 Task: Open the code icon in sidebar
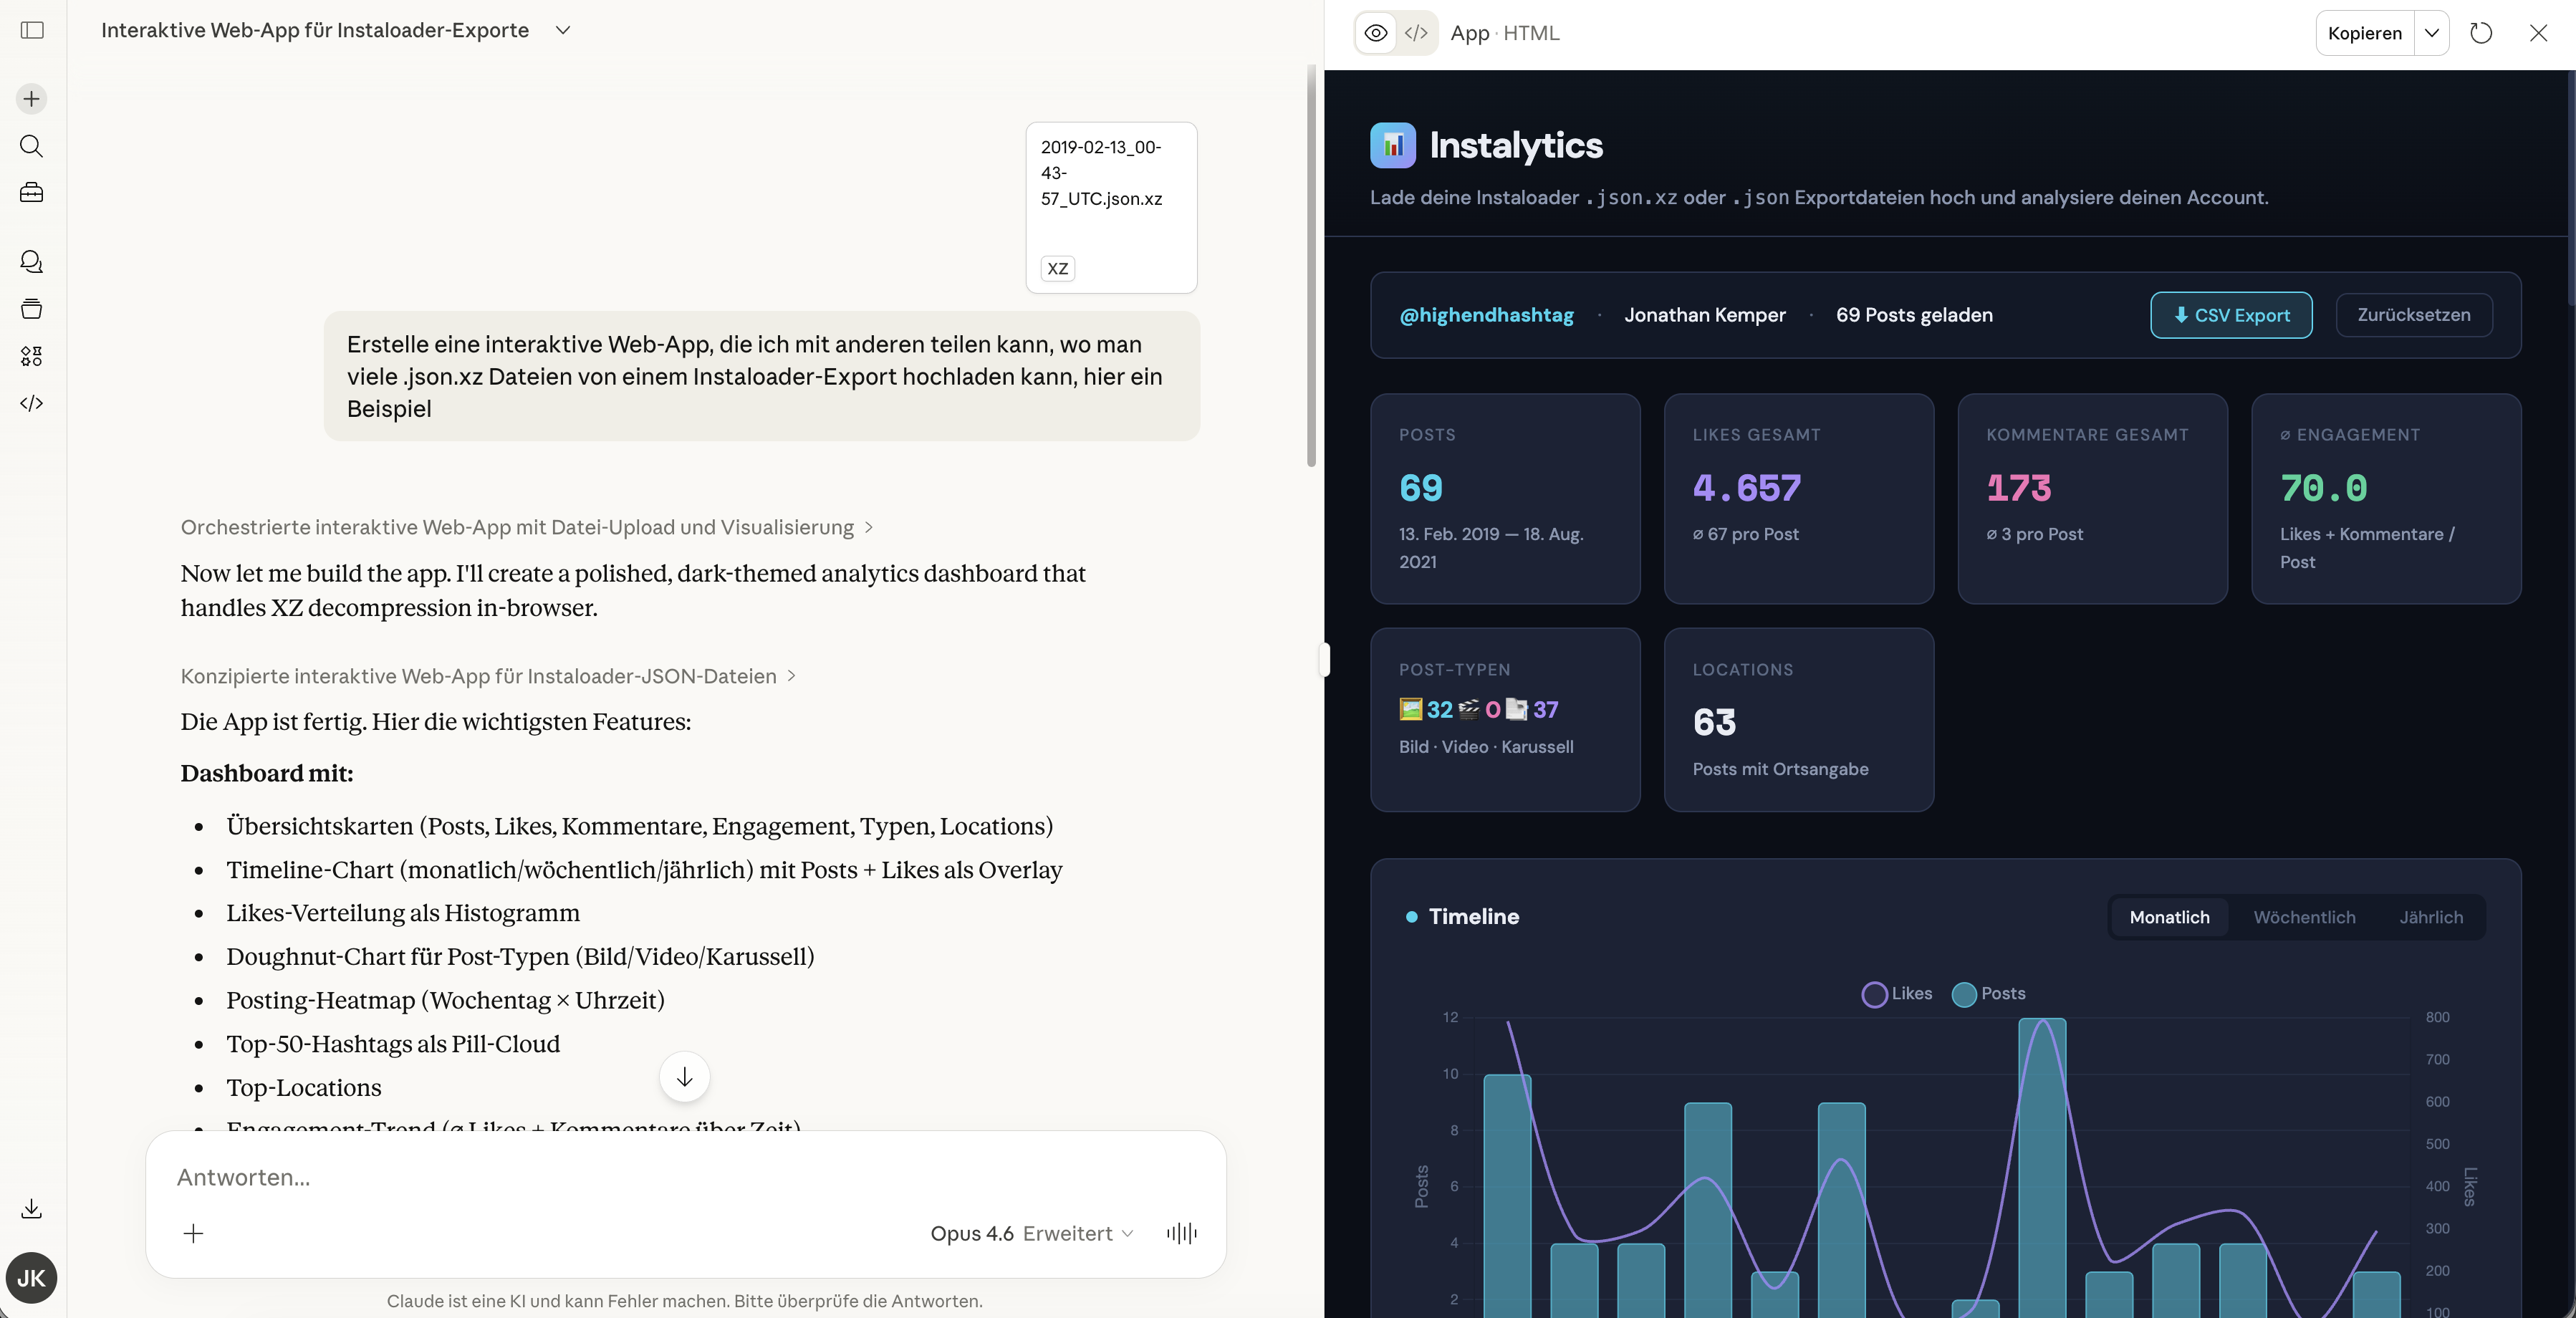tap(32, 403)
